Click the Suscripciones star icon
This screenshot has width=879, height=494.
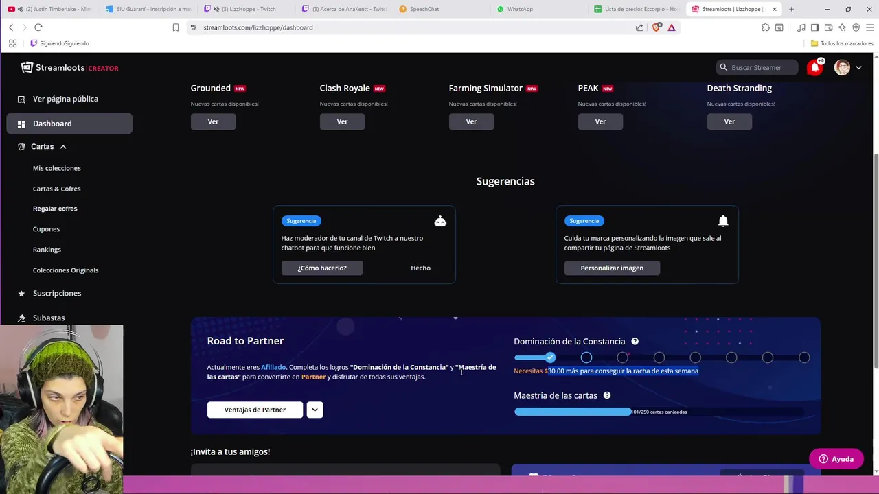click(21, 294)
